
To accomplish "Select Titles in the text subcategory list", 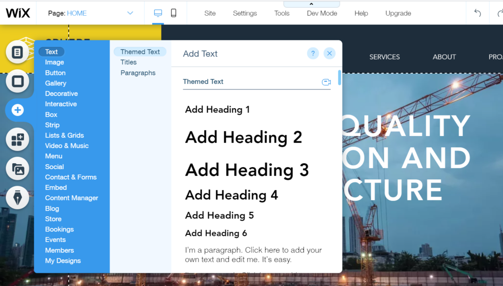I will click(129, 62).
